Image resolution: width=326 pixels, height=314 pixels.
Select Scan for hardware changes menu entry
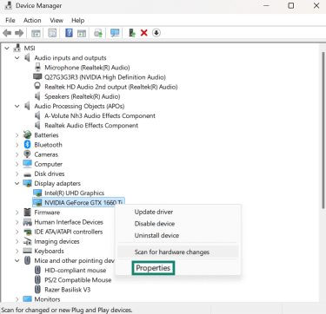tap(178, 252)
